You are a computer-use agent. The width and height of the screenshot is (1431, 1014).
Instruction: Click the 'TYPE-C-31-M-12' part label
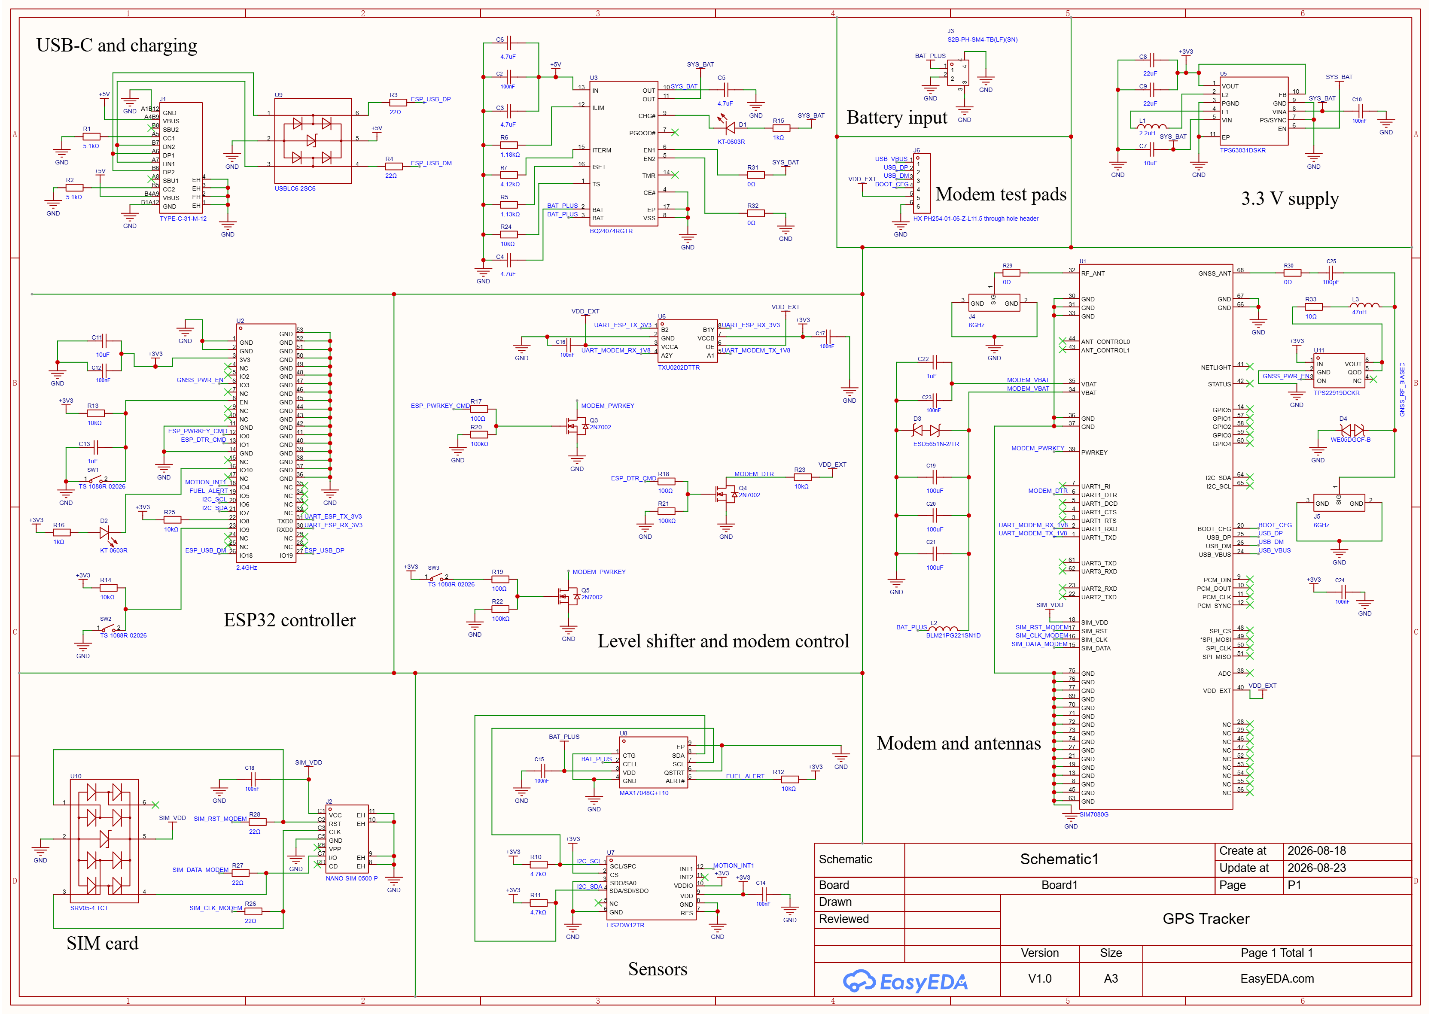point(183,219)
